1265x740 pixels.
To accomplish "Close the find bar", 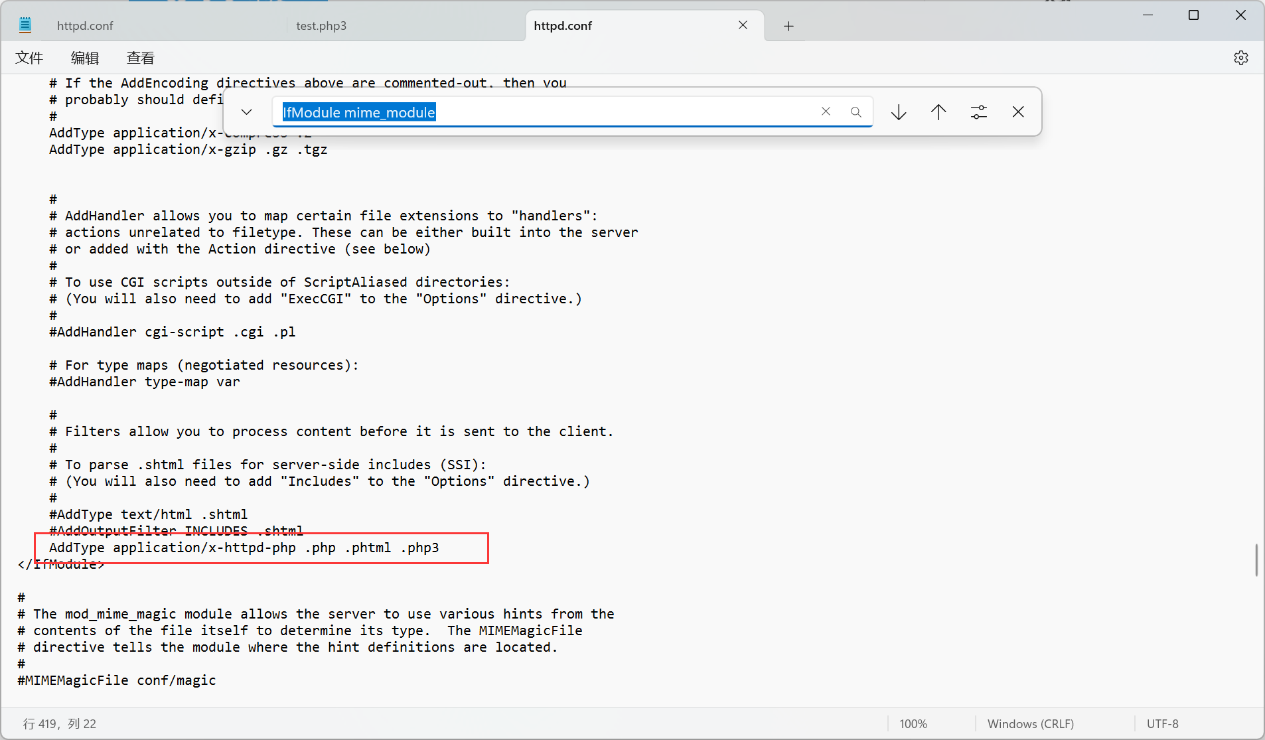I will [1018, 112].
